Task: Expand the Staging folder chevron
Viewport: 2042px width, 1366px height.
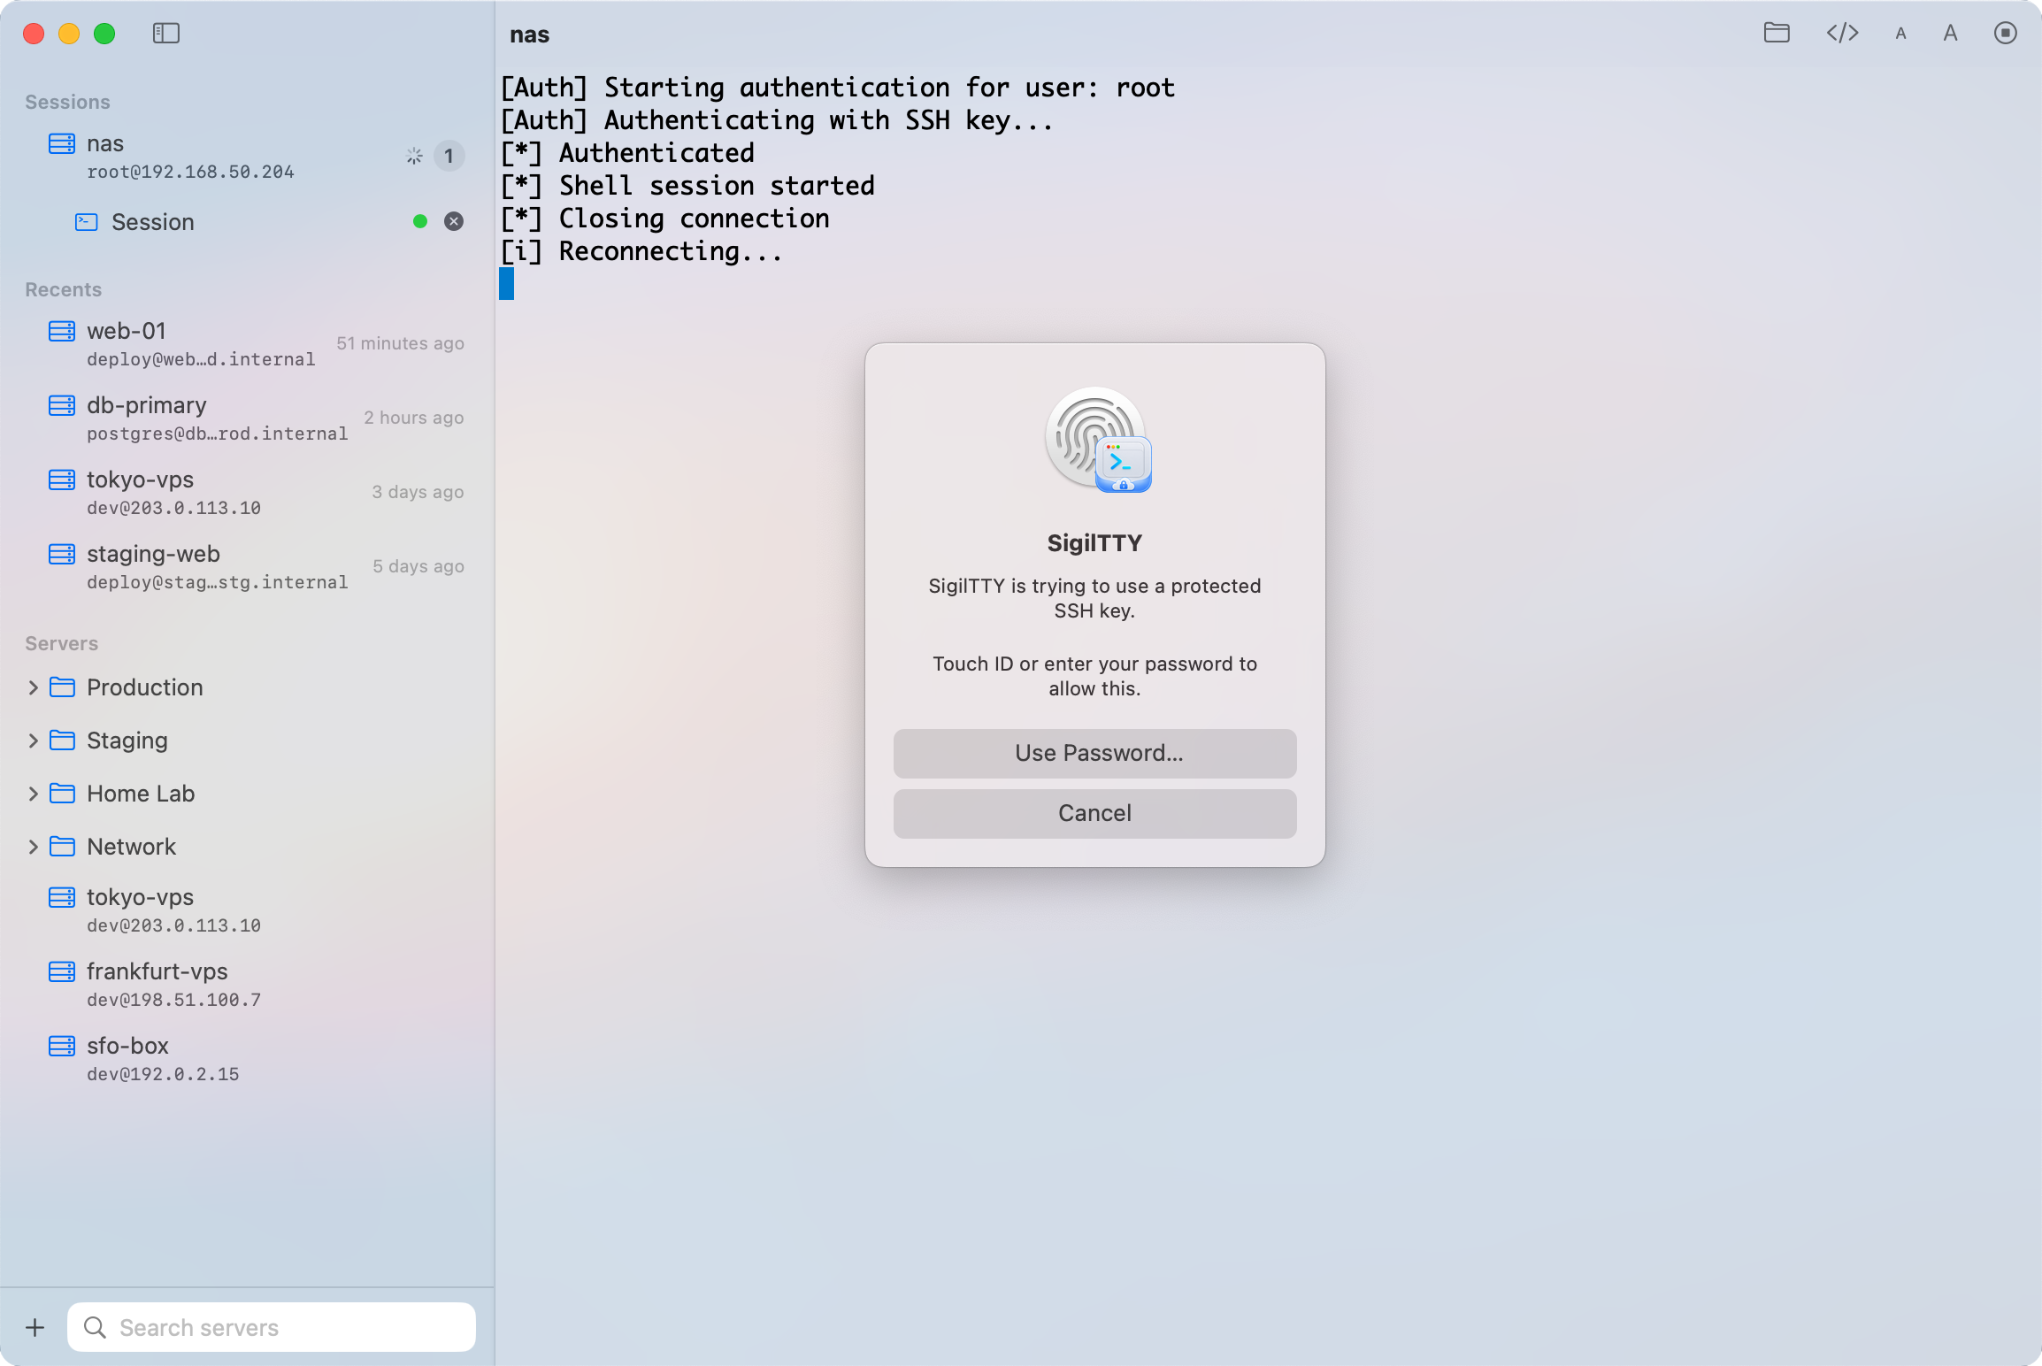Action: [34, 741]
